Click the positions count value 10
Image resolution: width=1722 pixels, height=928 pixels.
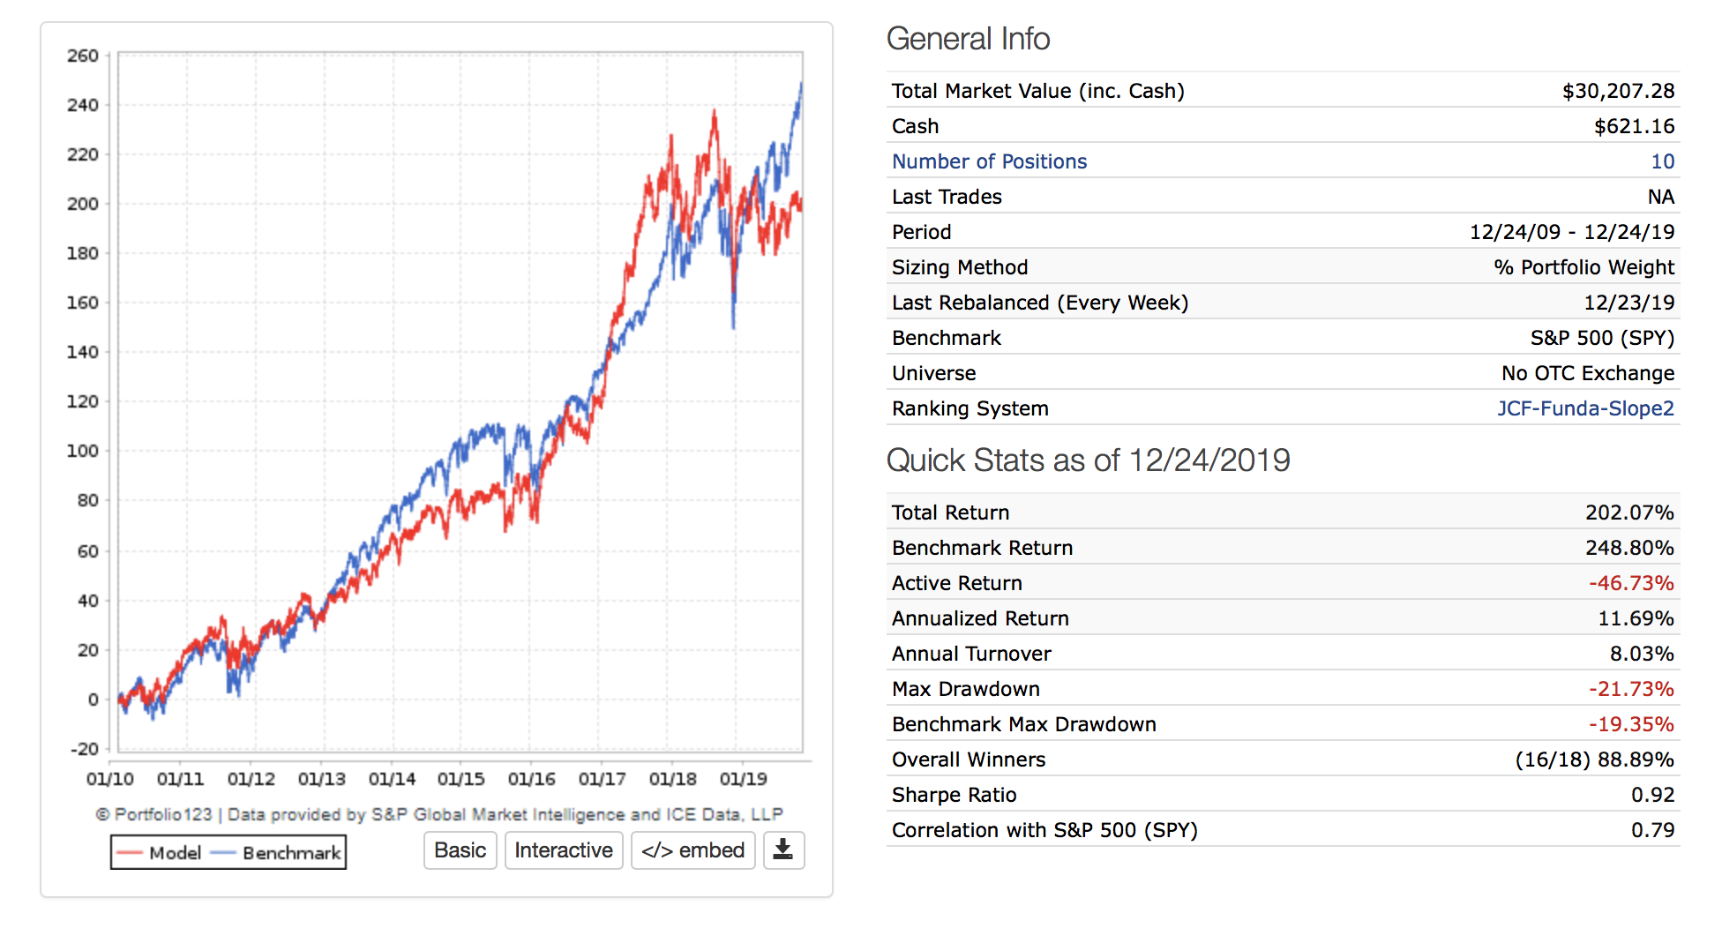[1662, 161]
